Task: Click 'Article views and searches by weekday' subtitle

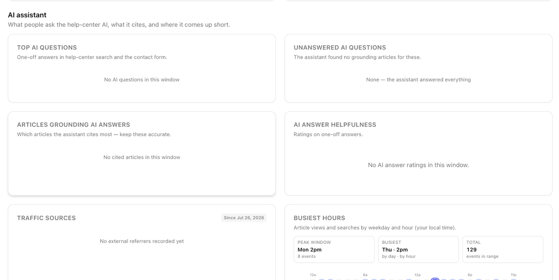Action: coord(375,227)
